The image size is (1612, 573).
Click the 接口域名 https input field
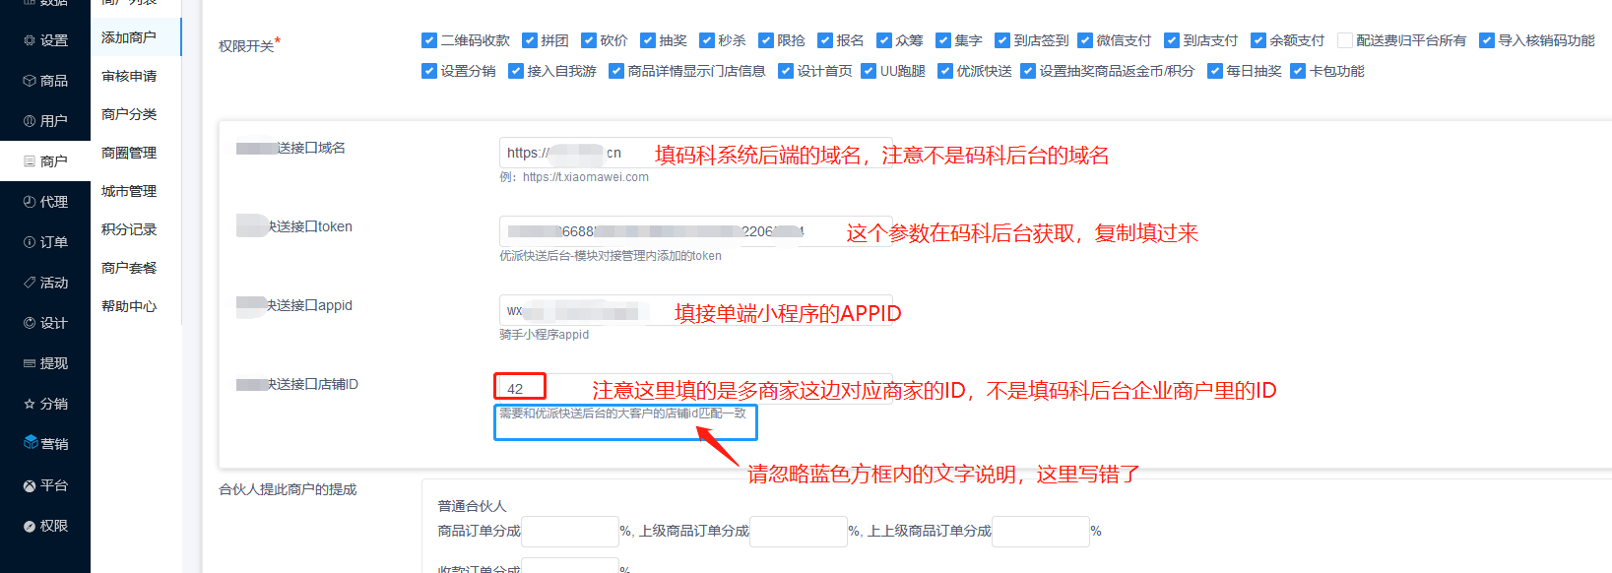click(x=696, y=153)
